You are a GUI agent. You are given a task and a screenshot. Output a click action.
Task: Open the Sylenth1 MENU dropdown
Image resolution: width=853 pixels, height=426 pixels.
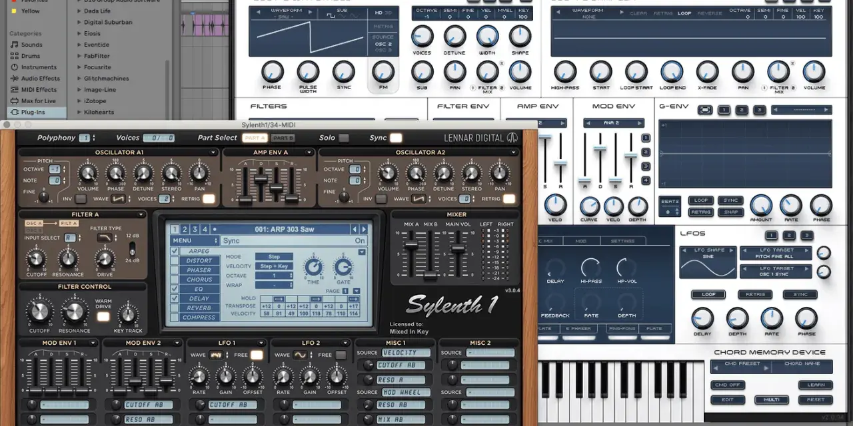point(195,241)
